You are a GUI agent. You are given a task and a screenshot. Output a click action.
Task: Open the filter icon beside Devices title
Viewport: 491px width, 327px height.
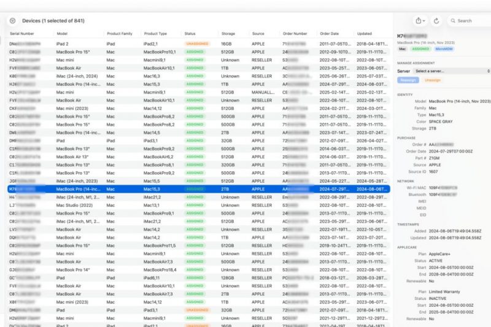(12, 21)
